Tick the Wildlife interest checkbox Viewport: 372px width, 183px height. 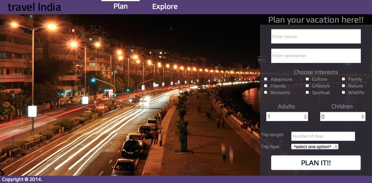click(343, 93)
